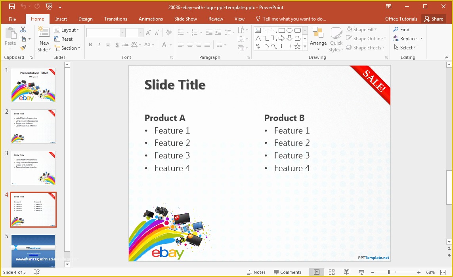Toggle Bold formatting
The width and height of the screenshot is (453, 277).
90,45
